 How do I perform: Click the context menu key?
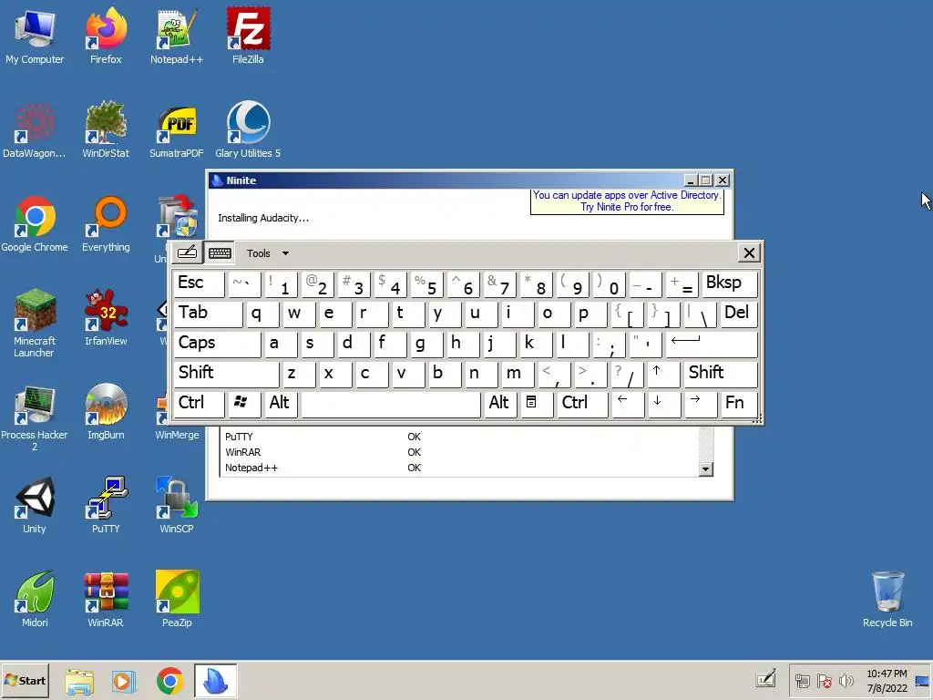536,403
